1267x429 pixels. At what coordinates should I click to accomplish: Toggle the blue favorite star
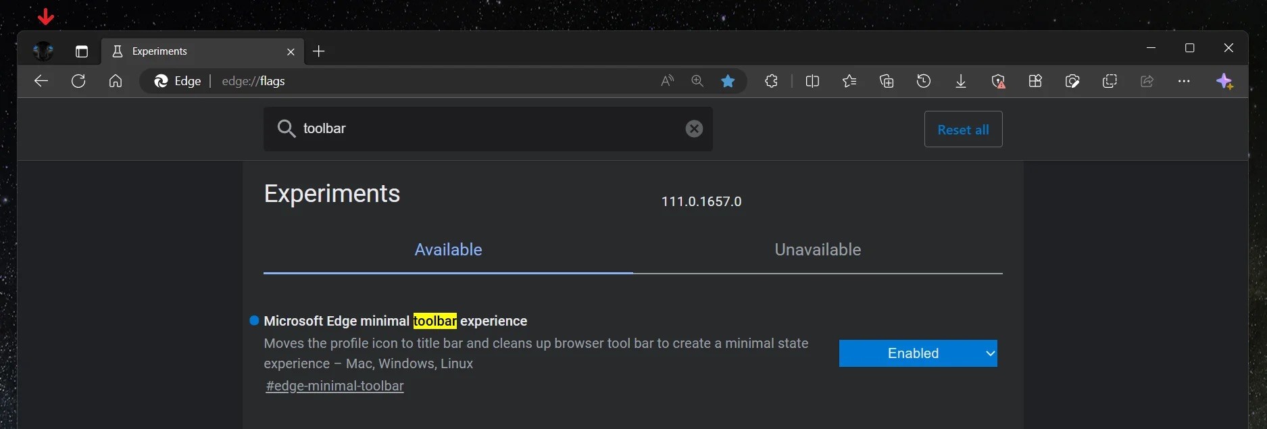coord(728,81)
